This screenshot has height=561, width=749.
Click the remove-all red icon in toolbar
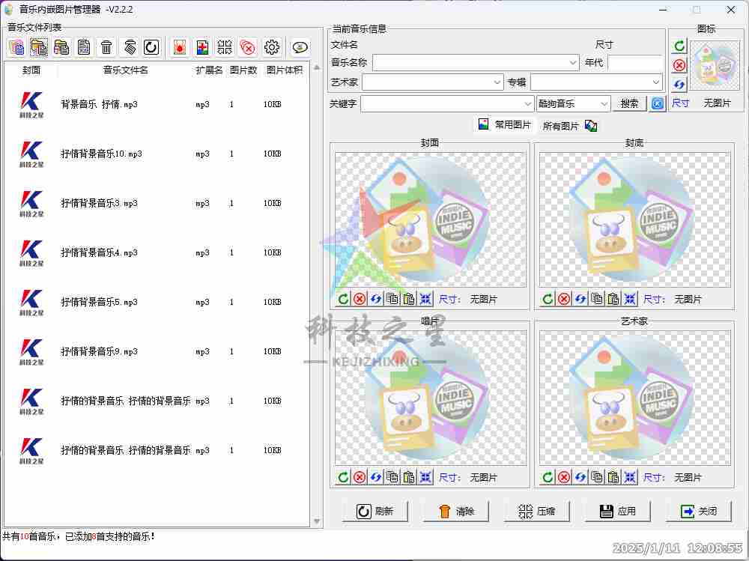(x=247, y=46)
